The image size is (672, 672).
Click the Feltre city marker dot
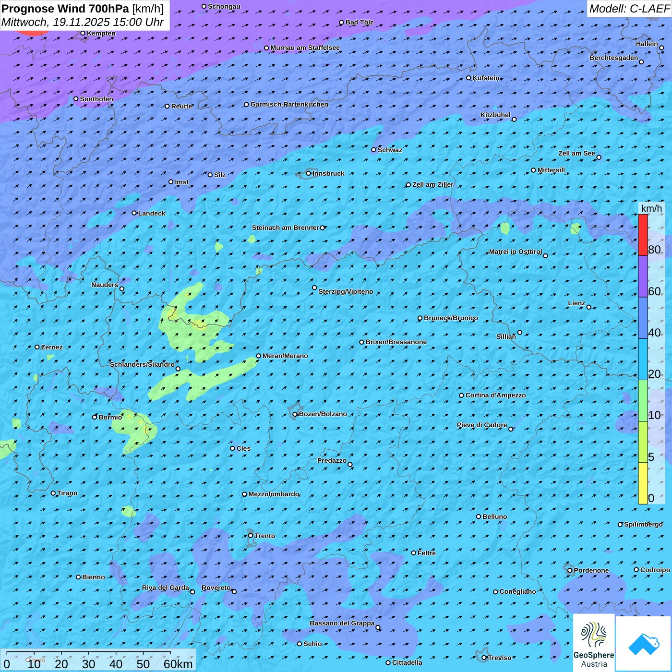tap(414, 553)
